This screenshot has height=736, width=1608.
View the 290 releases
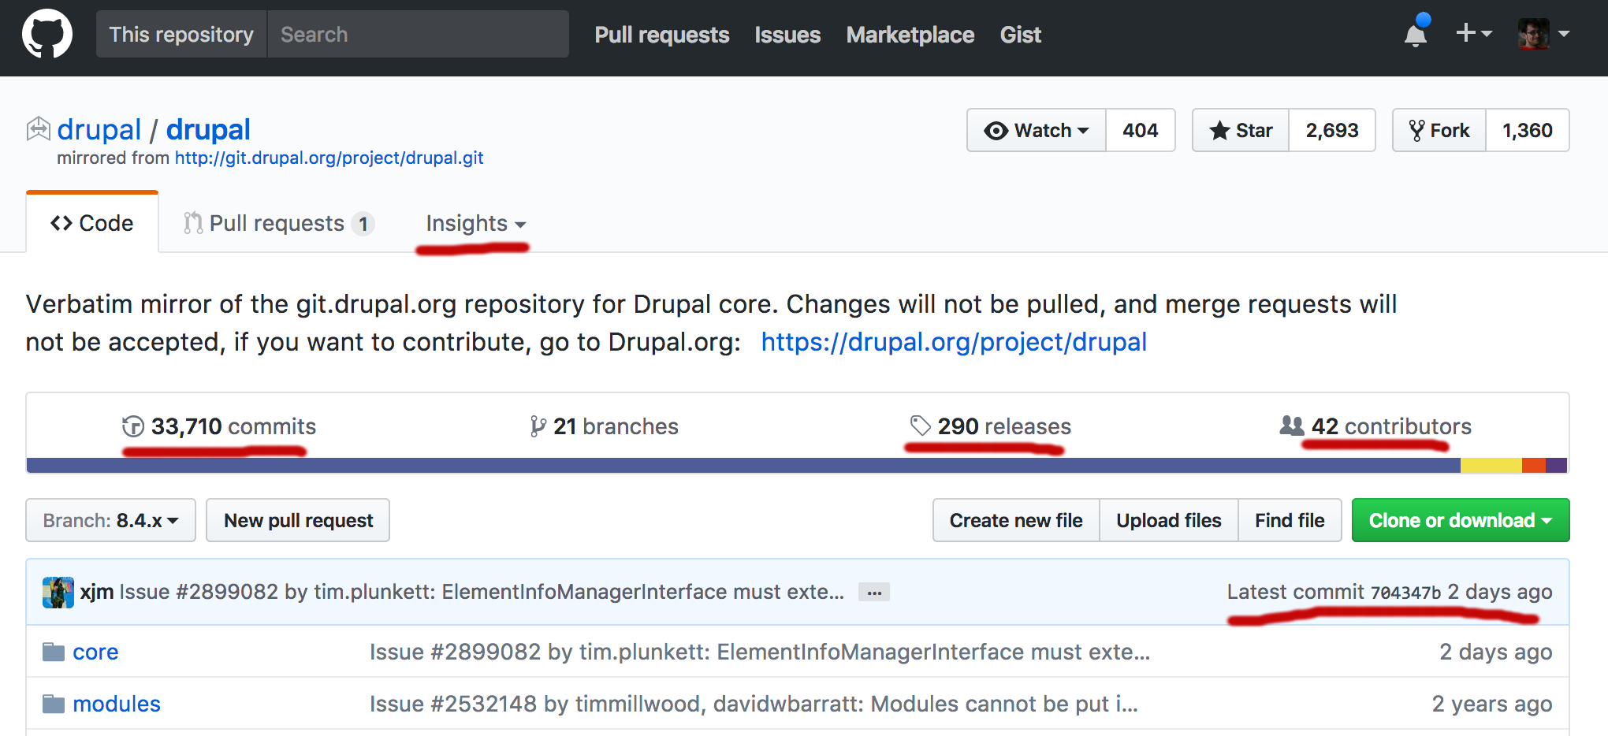pos(990,426)
